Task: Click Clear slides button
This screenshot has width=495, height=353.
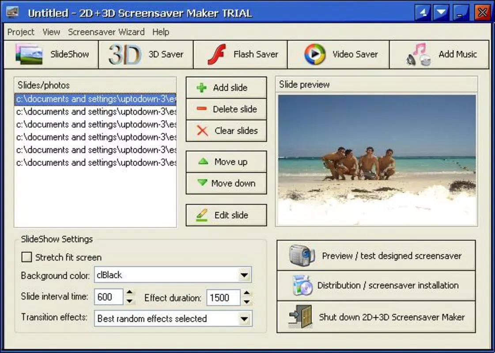Action: [x=227, y=131]
